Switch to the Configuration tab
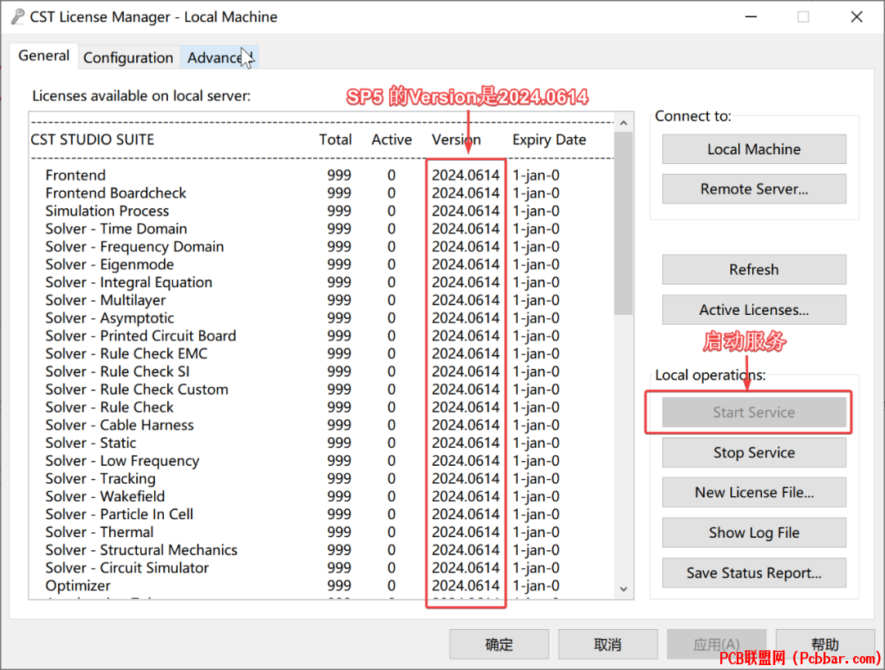The image size is (885, 670). tap(128, 57)
